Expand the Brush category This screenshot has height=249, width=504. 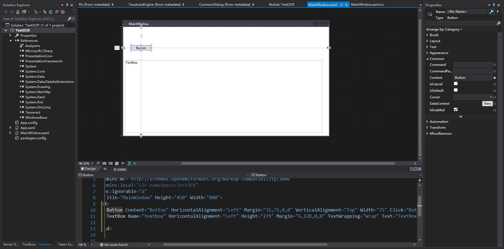point(427,35)
